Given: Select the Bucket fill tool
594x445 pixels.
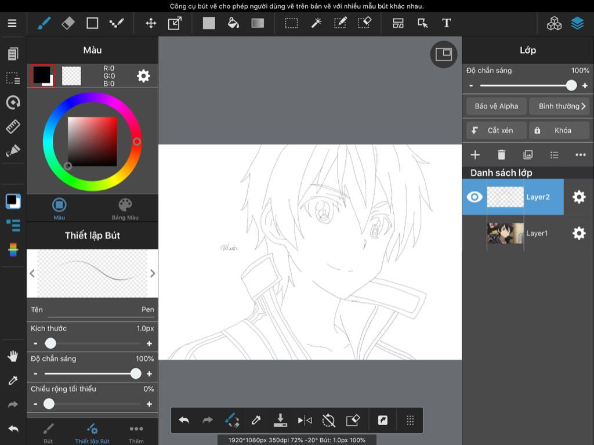Looking at the screenshot, I should [x=233, y=23].
